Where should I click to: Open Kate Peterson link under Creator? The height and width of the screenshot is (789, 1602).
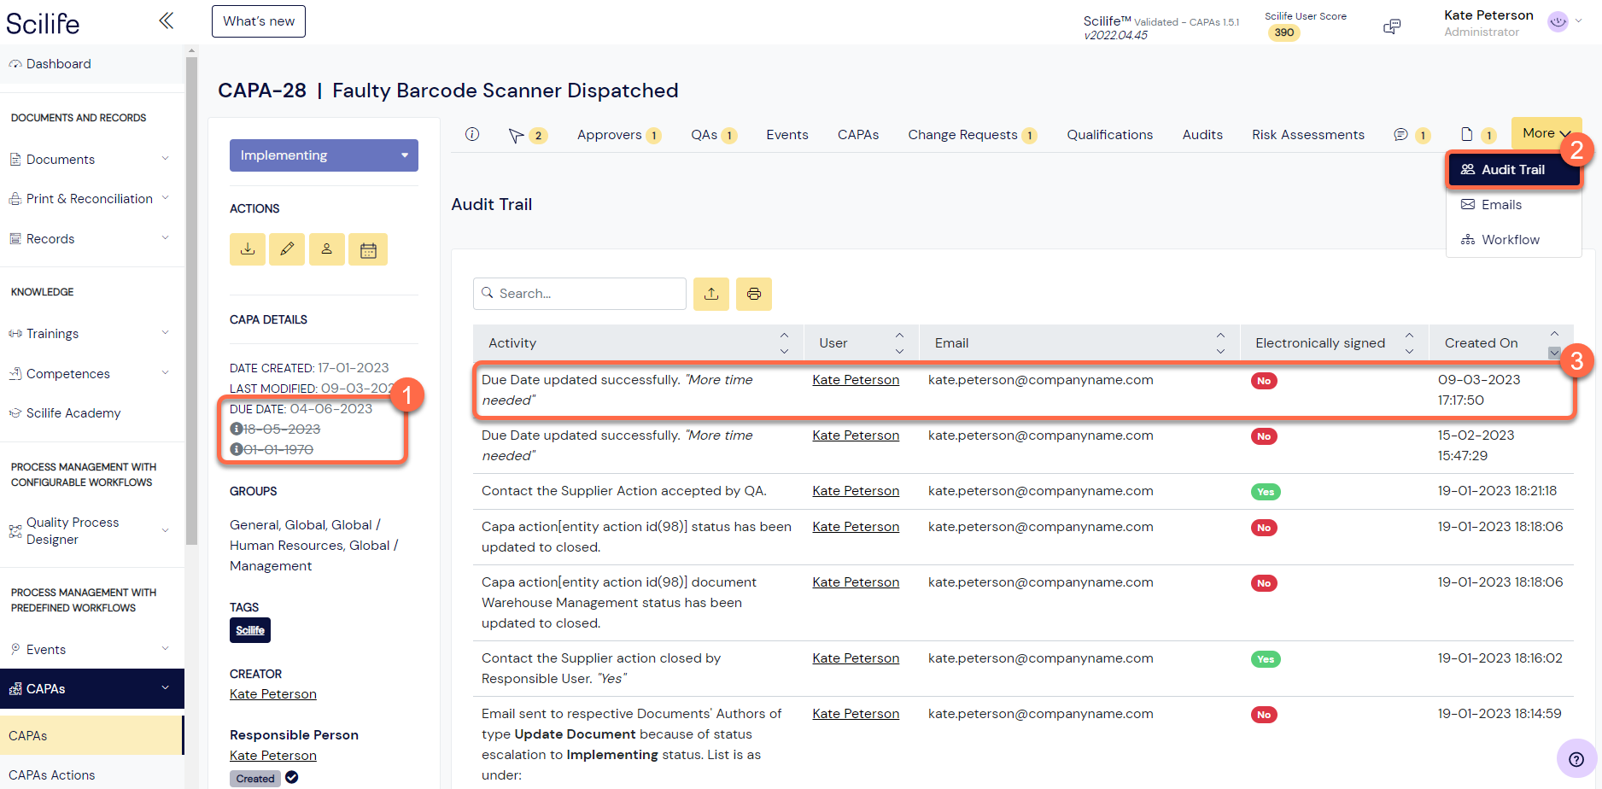pyautogui.click(x=273, y=694)
